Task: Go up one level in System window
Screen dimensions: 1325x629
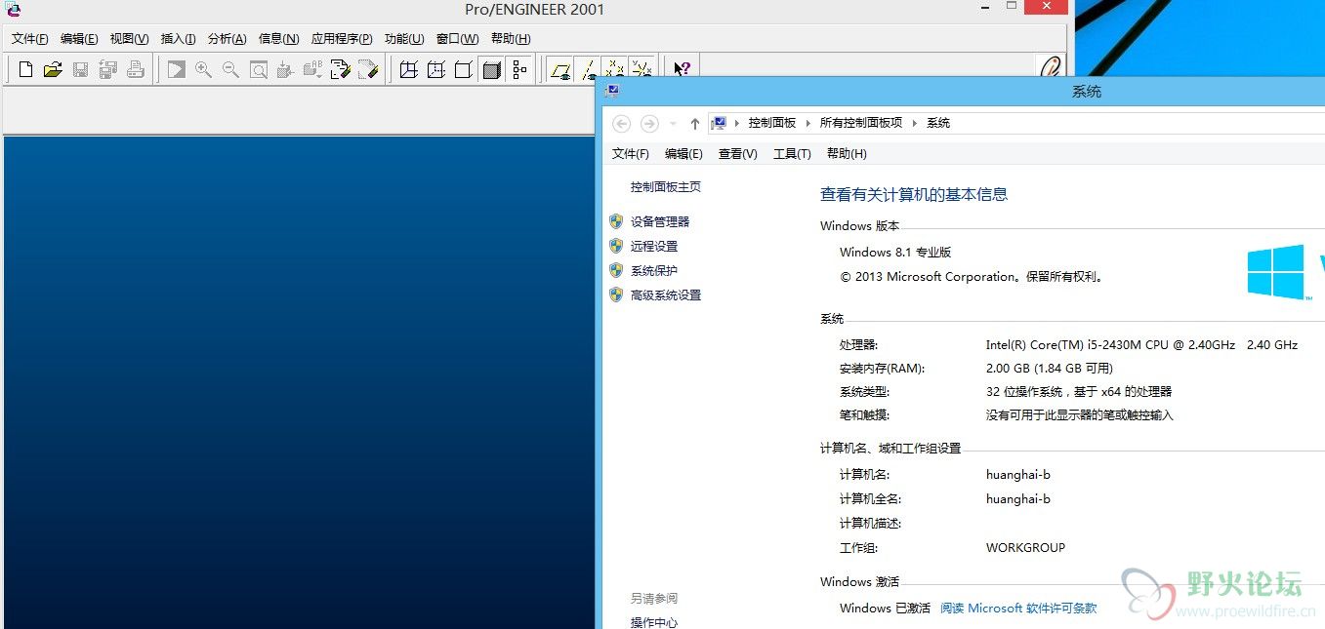Action: 694,124
